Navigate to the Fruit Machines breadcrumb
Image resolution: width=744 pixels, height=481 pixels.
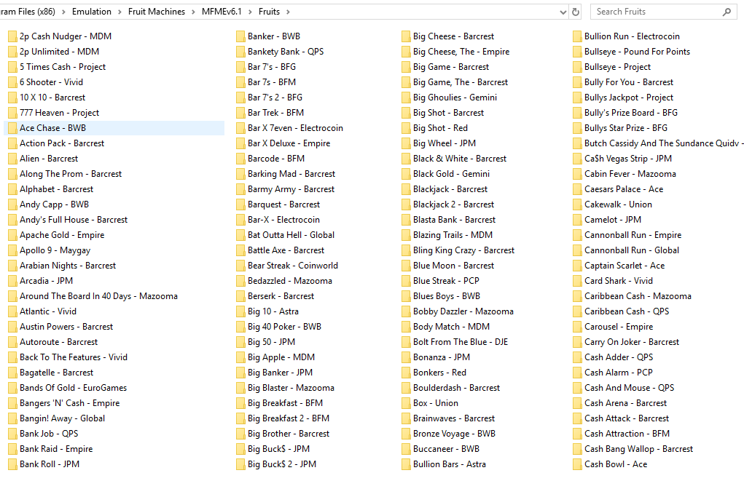coord(157,12)
